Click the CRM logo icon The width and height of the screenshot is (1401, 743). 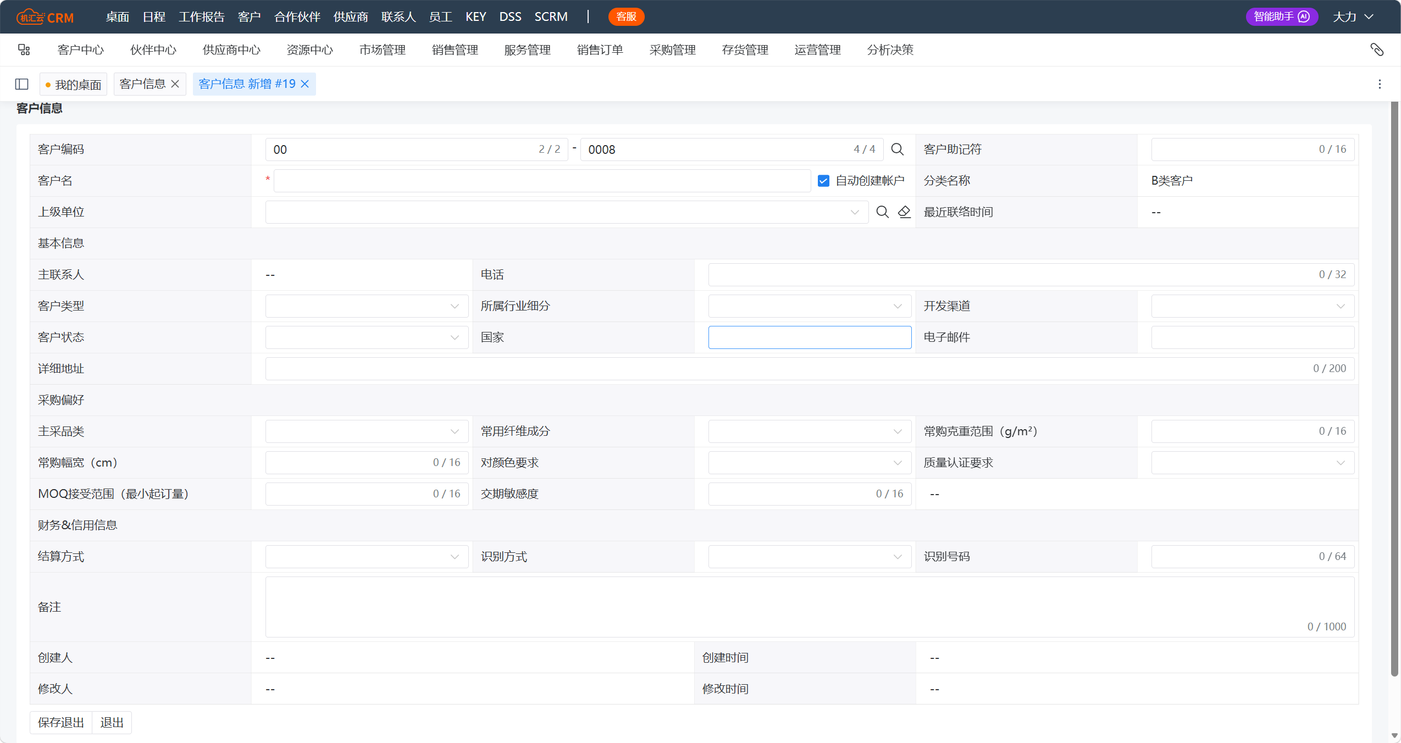tap(45, 17)
